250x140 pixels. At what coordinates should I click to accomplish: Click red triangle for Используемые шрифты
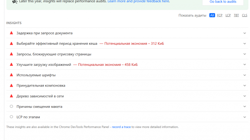pyautogui.click(x=11, y=75)
